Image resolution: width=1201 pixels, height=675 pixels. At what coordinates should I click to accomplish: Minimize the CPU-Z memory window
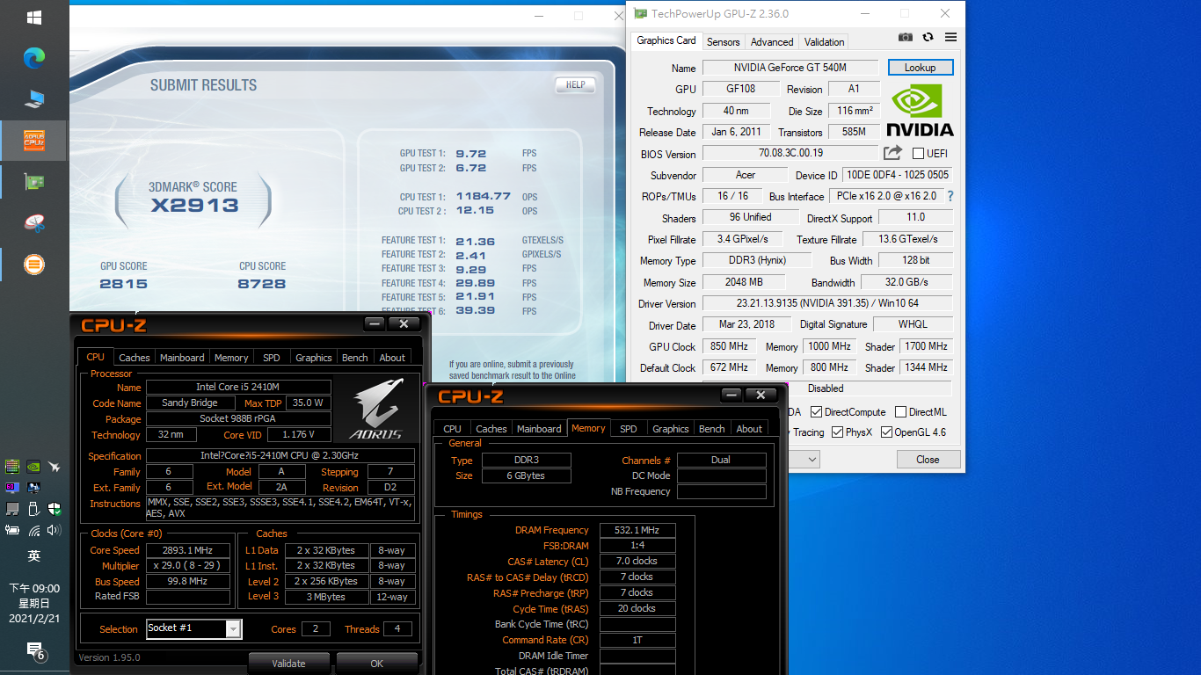(x=732, y=395)
